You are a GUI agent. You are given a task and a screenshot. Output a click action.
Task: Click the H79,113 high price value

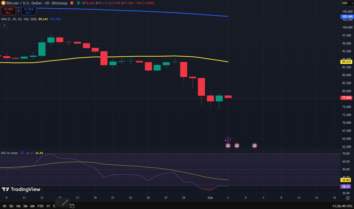(x=102, y=3)
